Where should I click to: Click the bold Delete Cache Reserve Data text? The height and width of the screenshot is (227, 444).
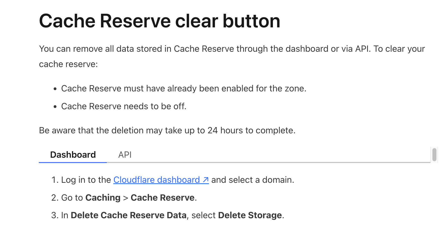click(x=129, y=215)
